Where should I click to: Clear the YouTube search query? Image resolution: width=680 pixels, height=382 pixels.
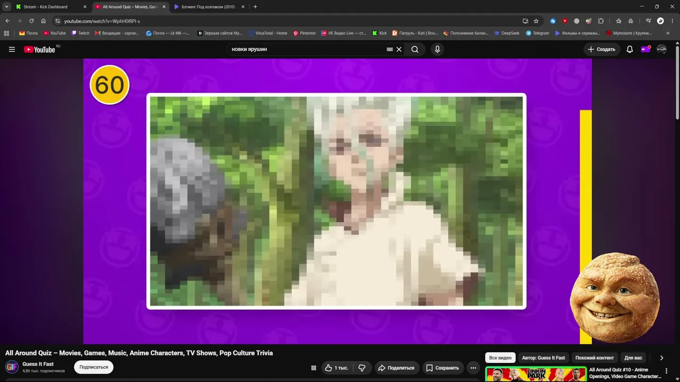click(x=399, y=49)
